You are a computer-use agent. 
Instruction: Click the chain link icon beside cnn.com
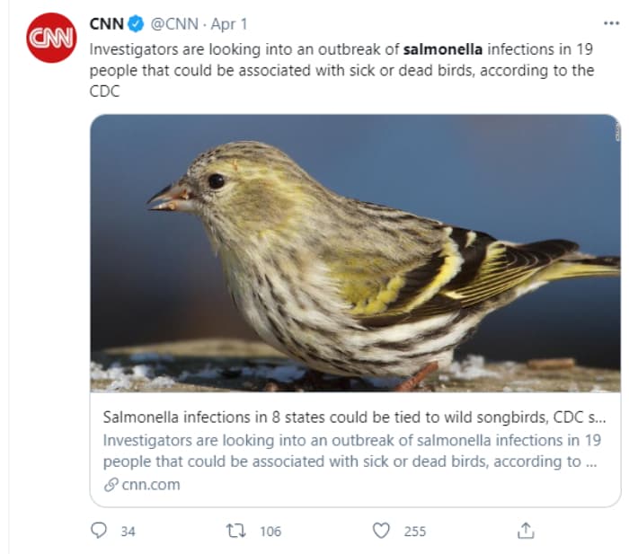111,485
